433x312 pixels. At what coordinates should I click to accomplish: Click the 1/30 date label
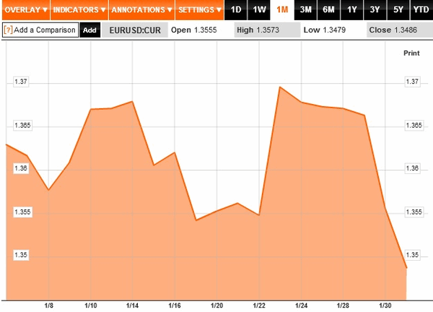(x=385, y=305)
